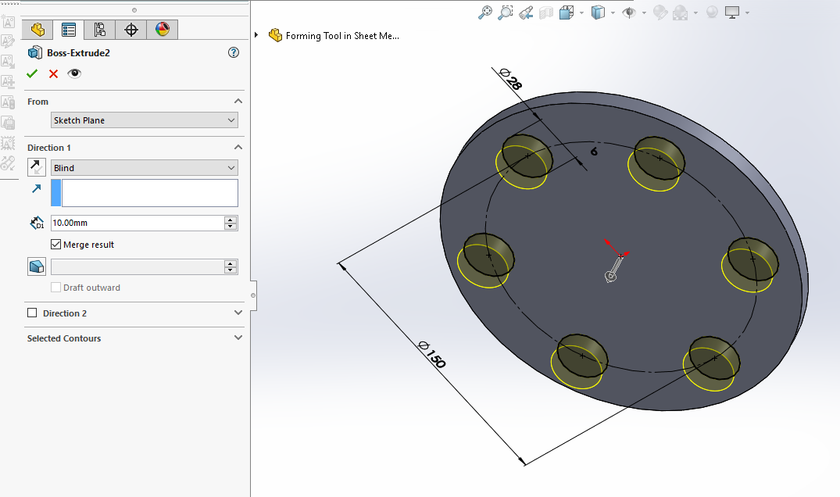Toggle the Draft On/Off button
Screen dimensions: 840x497
[x=37, y=267]
